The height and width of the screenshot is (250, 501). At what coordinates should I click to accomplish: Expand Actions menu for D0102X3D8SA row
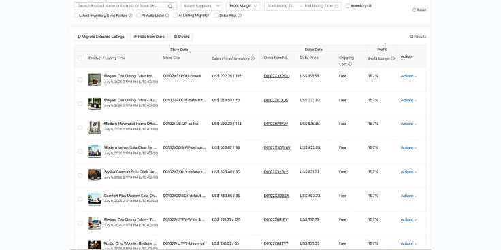tap(408, 196)
